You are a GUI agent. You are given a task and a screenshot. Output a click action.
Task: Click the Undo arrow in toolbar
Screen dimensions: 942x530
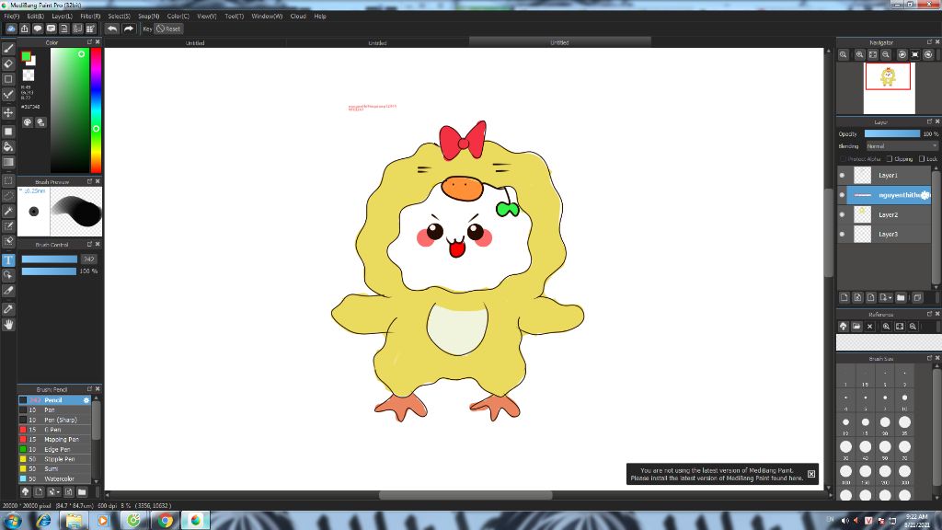[x=111, y=29]
